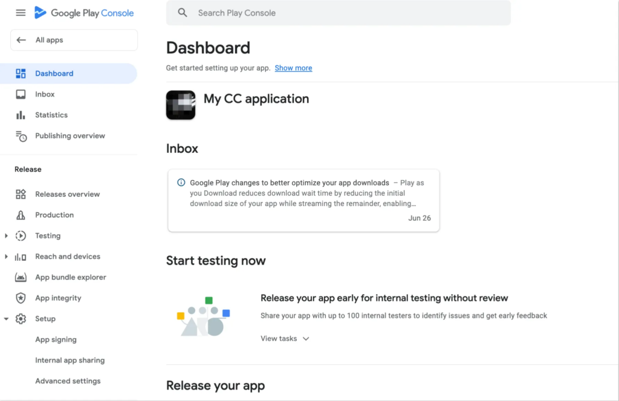
Task: Click the Production icon in sidebar
Action: (x=21, y=215)
